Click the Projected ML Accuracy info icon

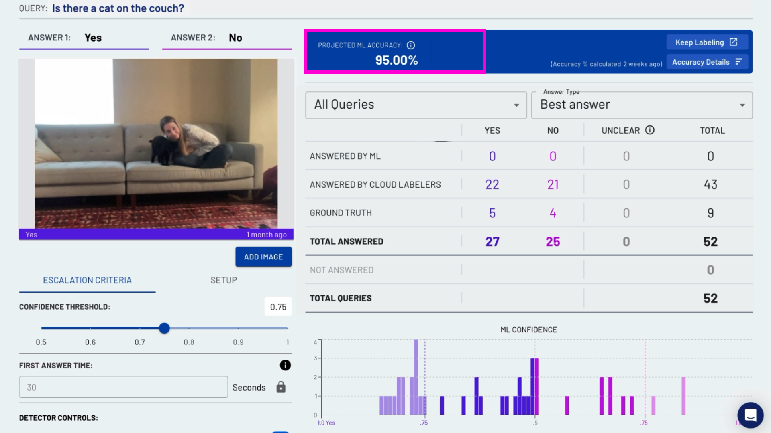coord(411,45)
